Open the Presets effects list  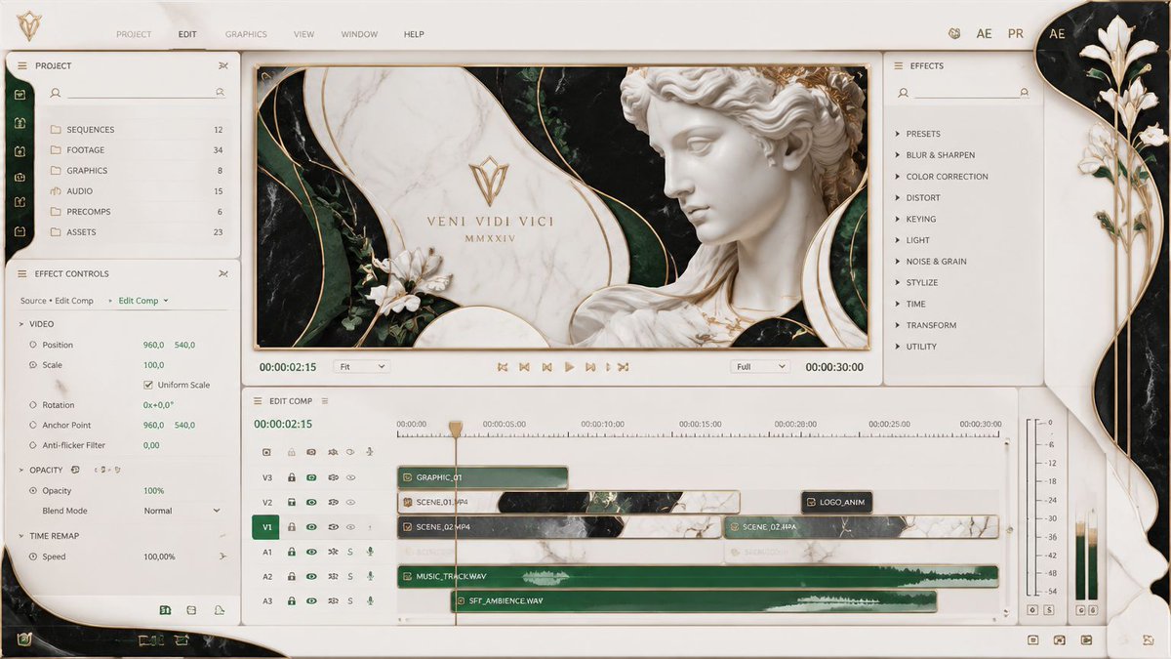[923, 132]
